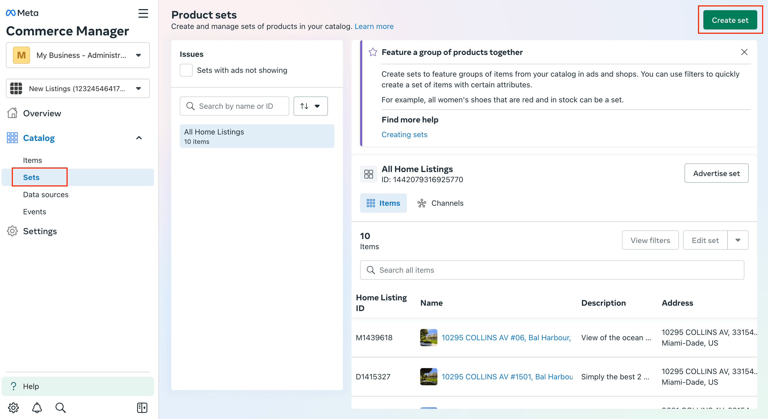Click the Overview home icon
The image size is (768, 419).
(12, 113)
